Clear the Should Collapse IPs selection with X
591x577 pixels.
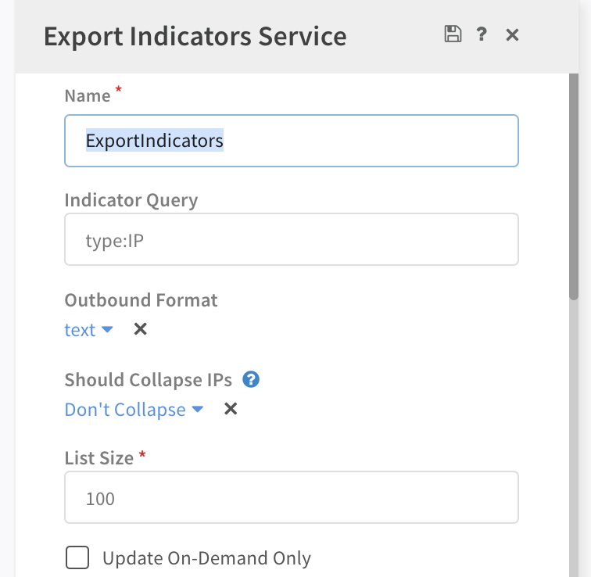(x=231, y=409)
